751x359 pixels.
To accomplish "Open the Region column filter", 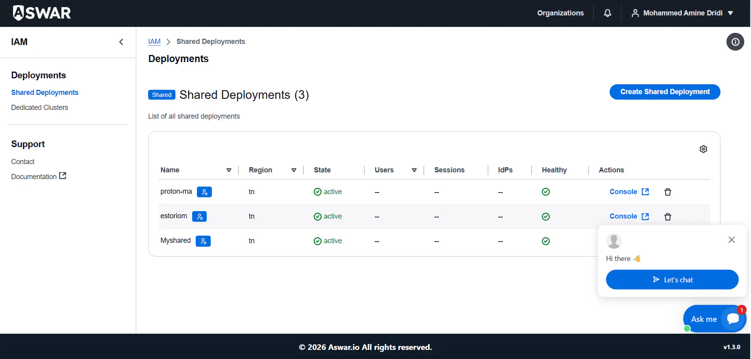I will point(294,170).
